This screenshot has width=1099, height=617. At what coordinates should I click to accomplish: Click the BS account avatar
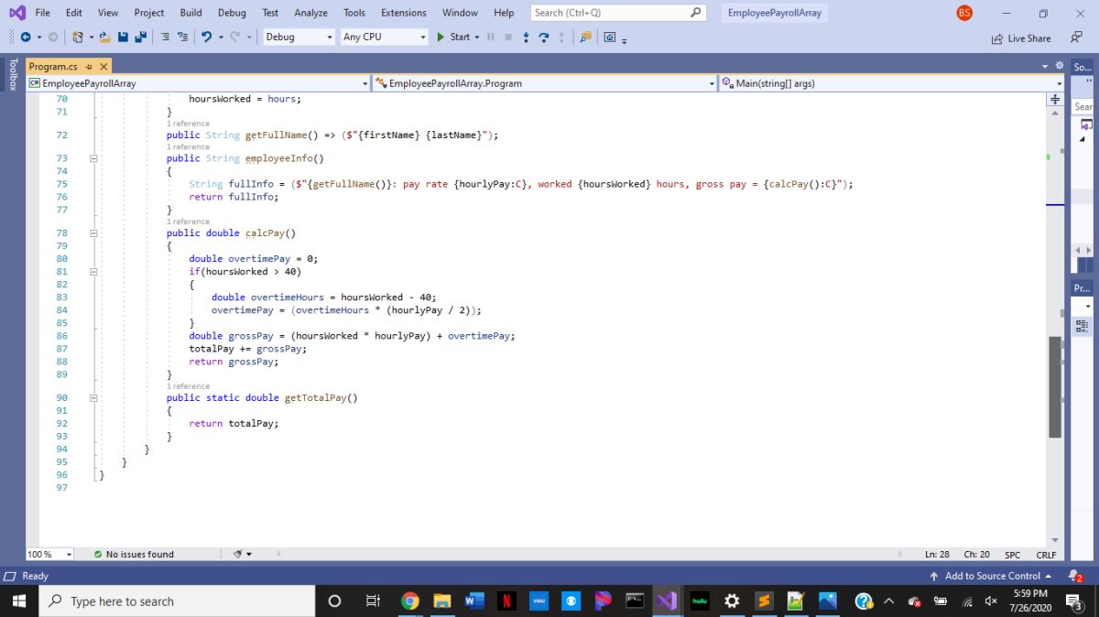[x=964, y=13]
